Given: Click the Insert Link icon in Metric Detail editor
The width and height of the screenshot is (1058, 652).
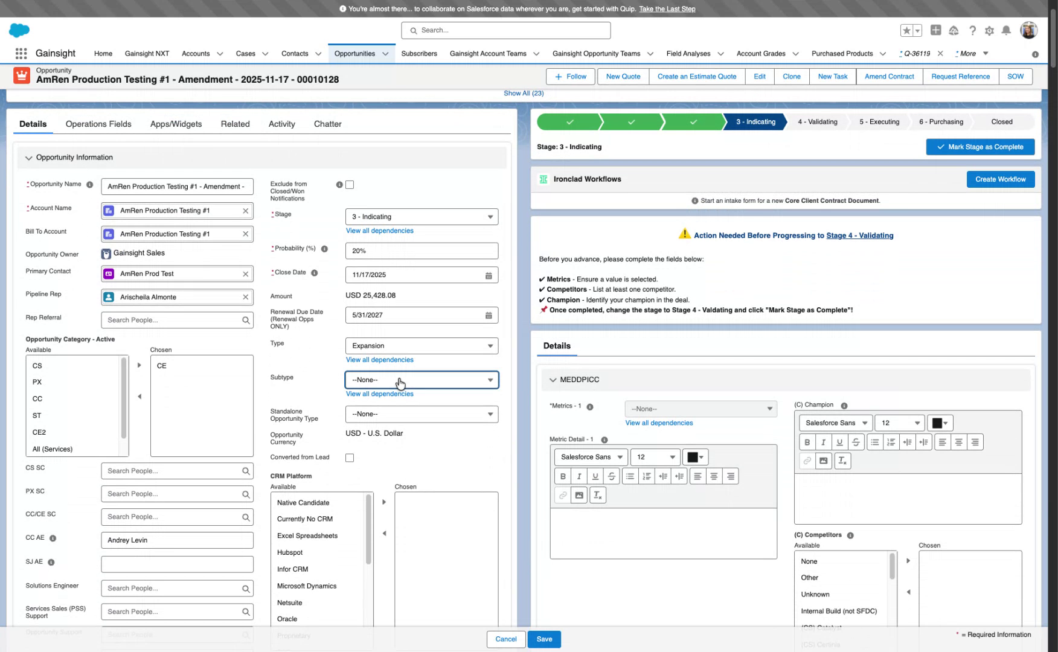Looking at the screenshot, I should tap(562, 494).
